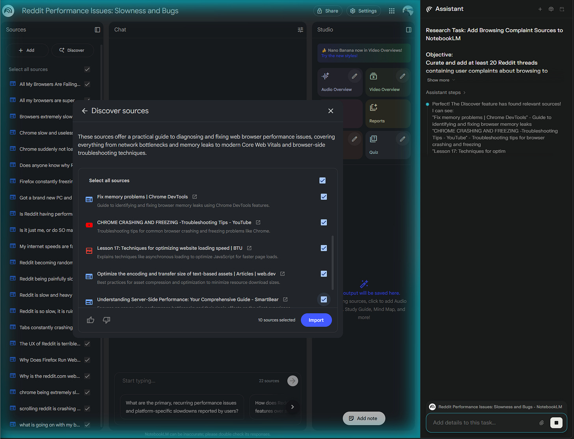Click the NotebookLM logo icon
Viewport: 574px width, 439px height.
[8, 11]
